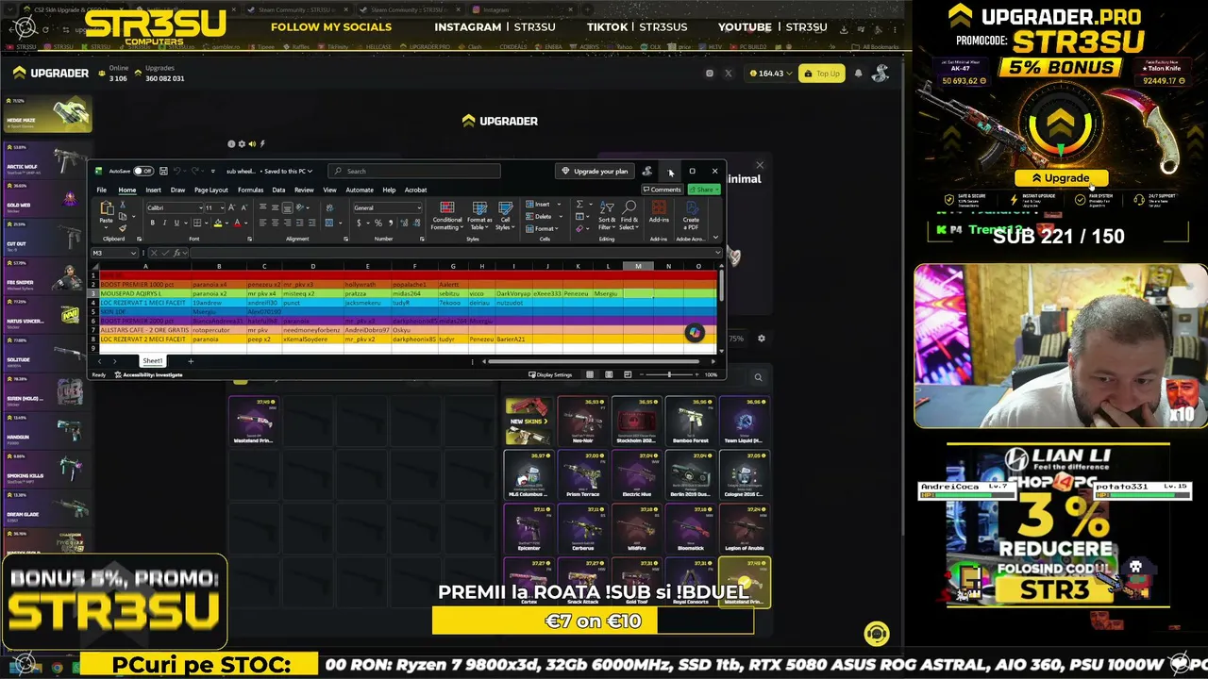Click the Merge & Center icon
The height and width of the screenshot is (679, 1208).
pos(328,224)
